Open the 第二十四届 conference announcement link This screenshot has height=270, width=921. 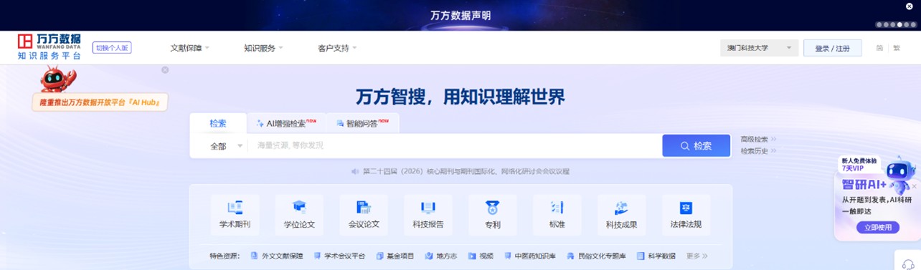coord(466,172)
